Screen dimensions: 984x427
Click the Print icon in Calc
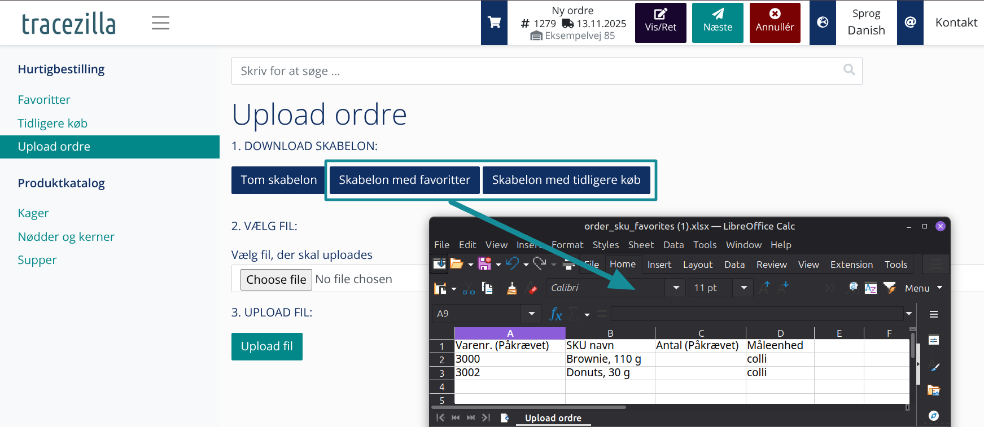[x=569, y=264]
